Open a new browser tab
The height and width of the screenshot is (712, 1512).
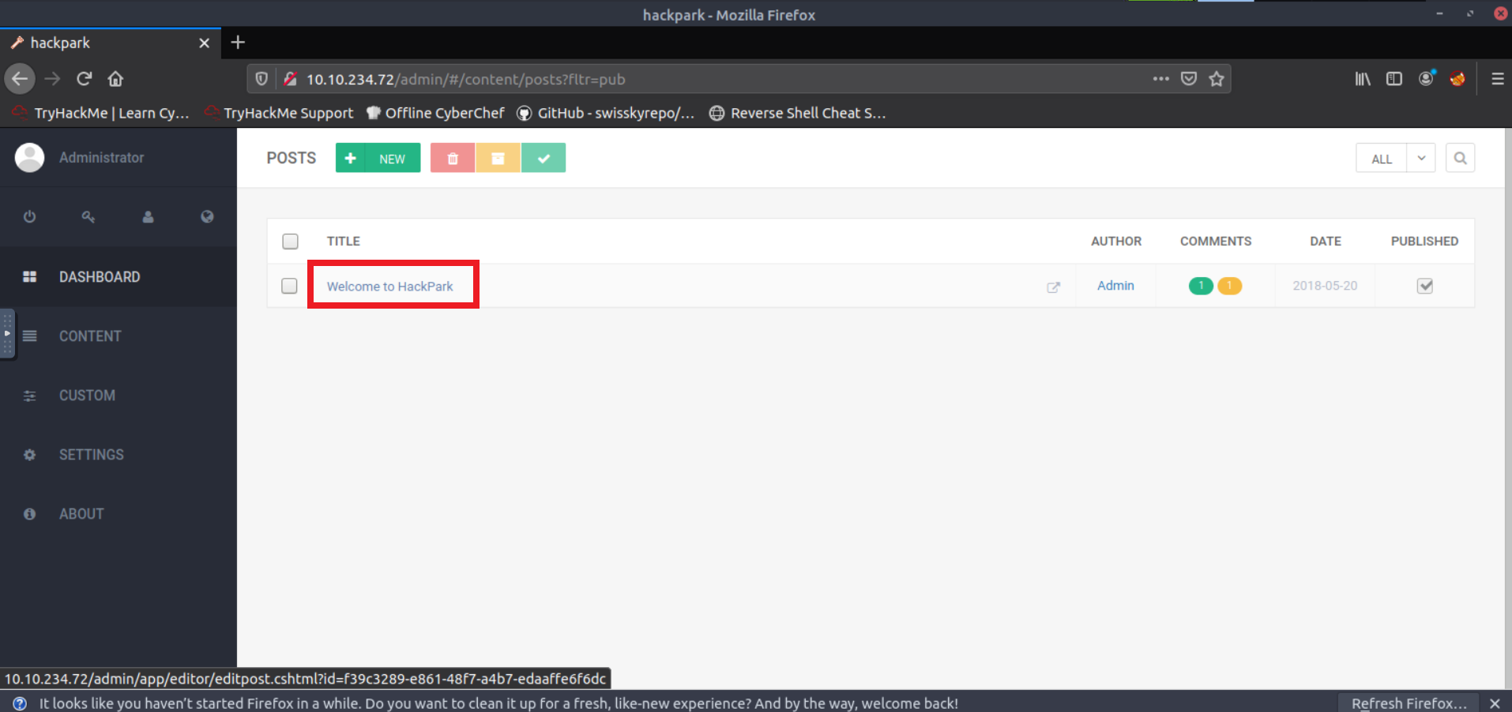click(x=238, y=43)
